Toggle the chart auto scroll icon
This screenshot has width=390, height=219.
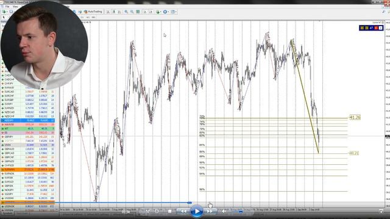pyautogui.click(x=145, y=12)
